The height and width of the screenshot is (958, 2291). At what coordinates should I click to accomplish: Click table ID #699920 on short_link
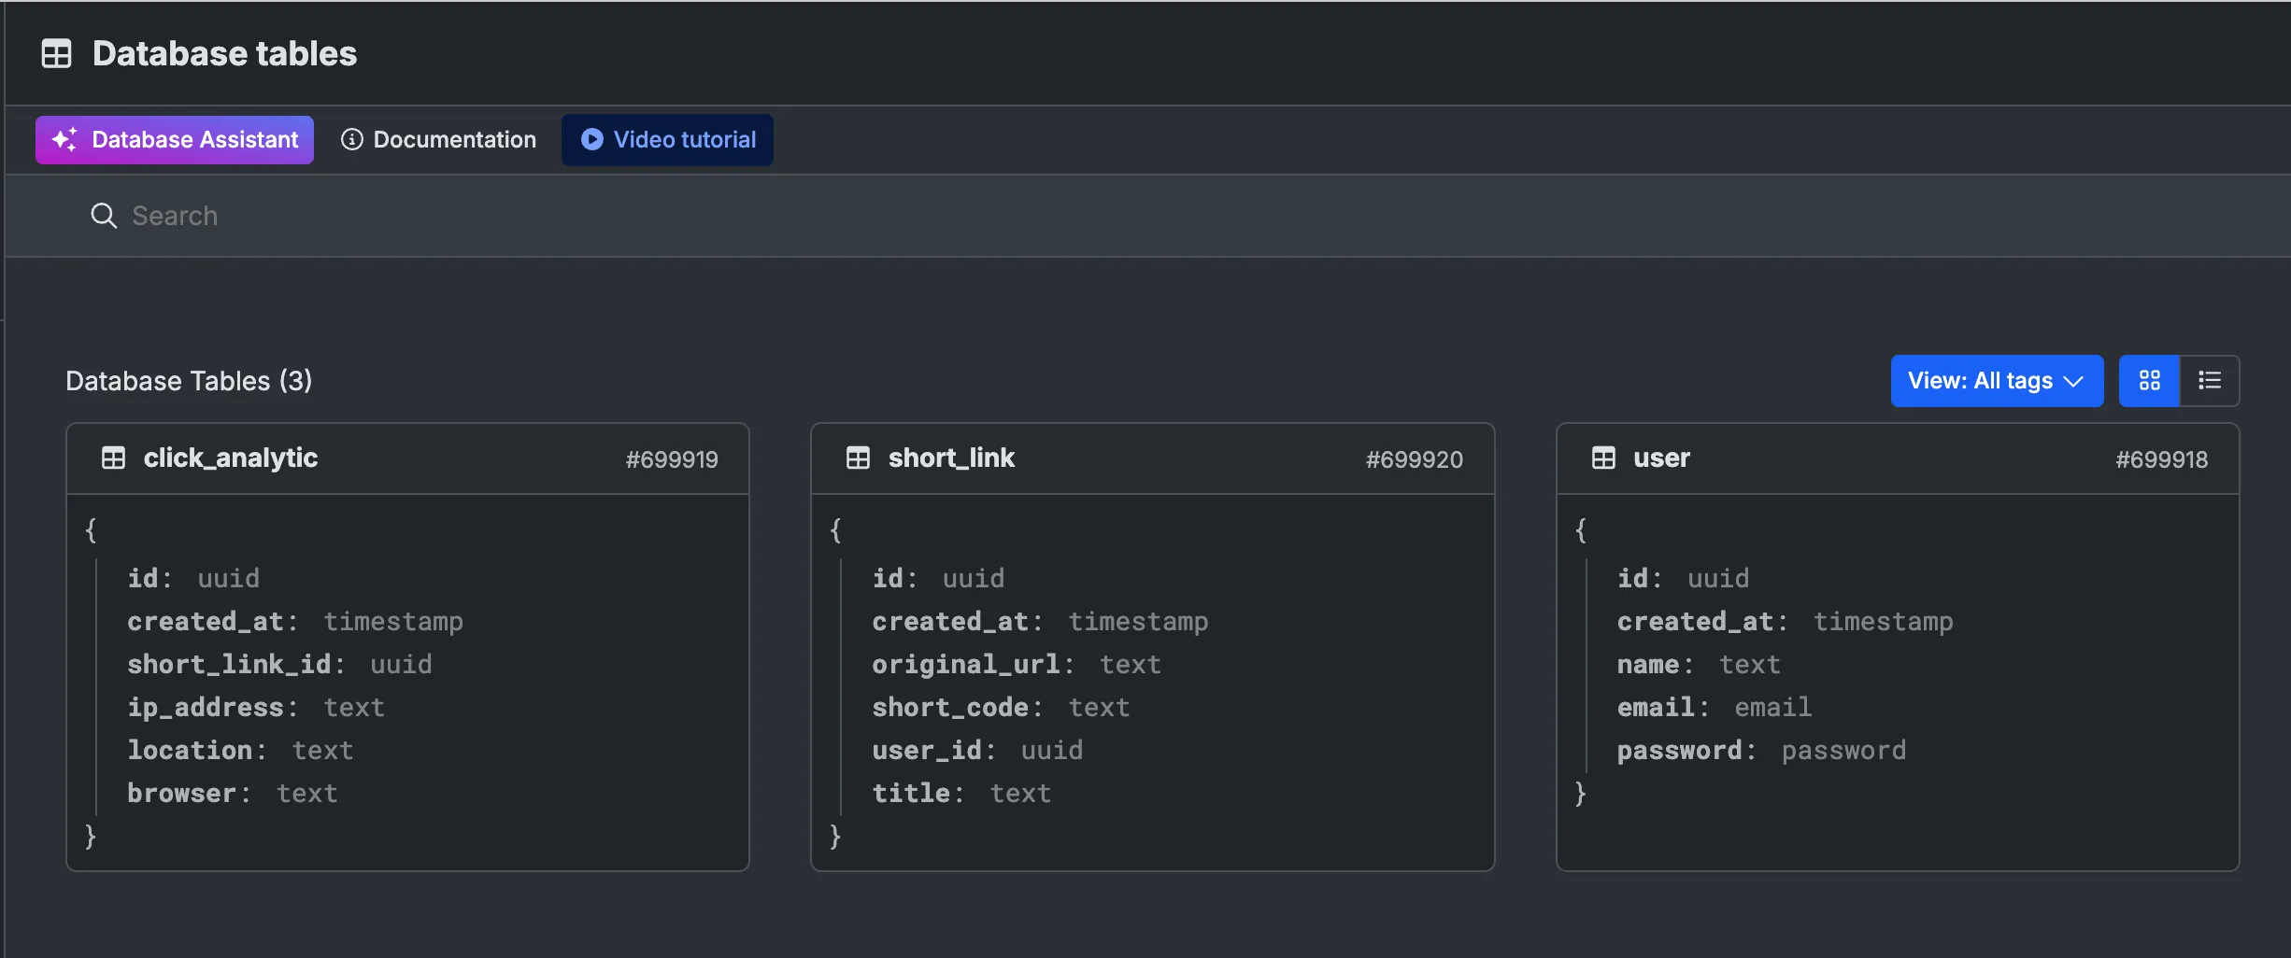point(1414,459)
